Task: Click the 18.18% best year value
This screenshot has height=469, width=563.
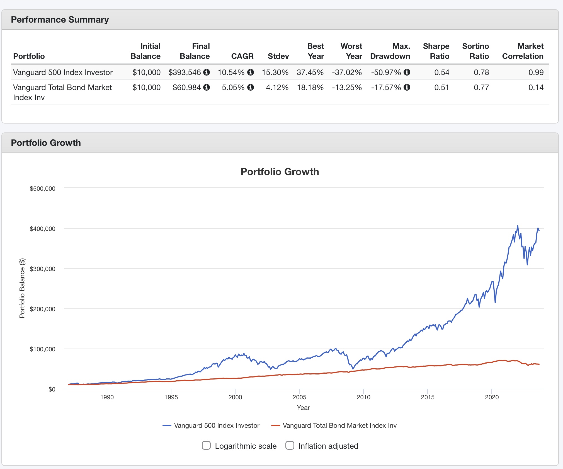Action: [310, 87]
